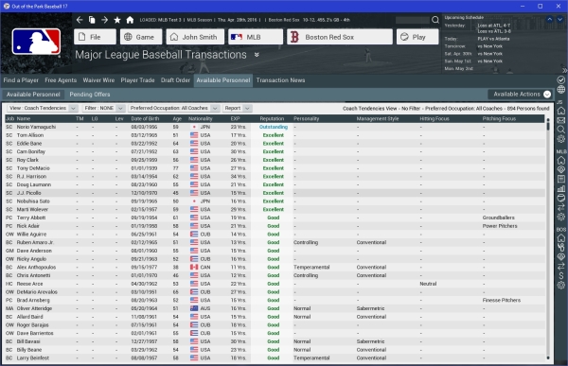Click the checkmark circle sidebar icon
Viewport: 568px width, 366px height.
(560, 79)
